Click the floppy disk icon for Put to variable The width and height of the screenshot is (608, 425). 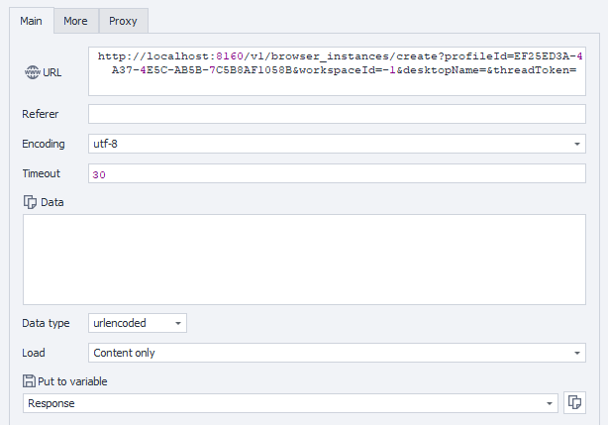pyautogui.click(x=29, y=381)
